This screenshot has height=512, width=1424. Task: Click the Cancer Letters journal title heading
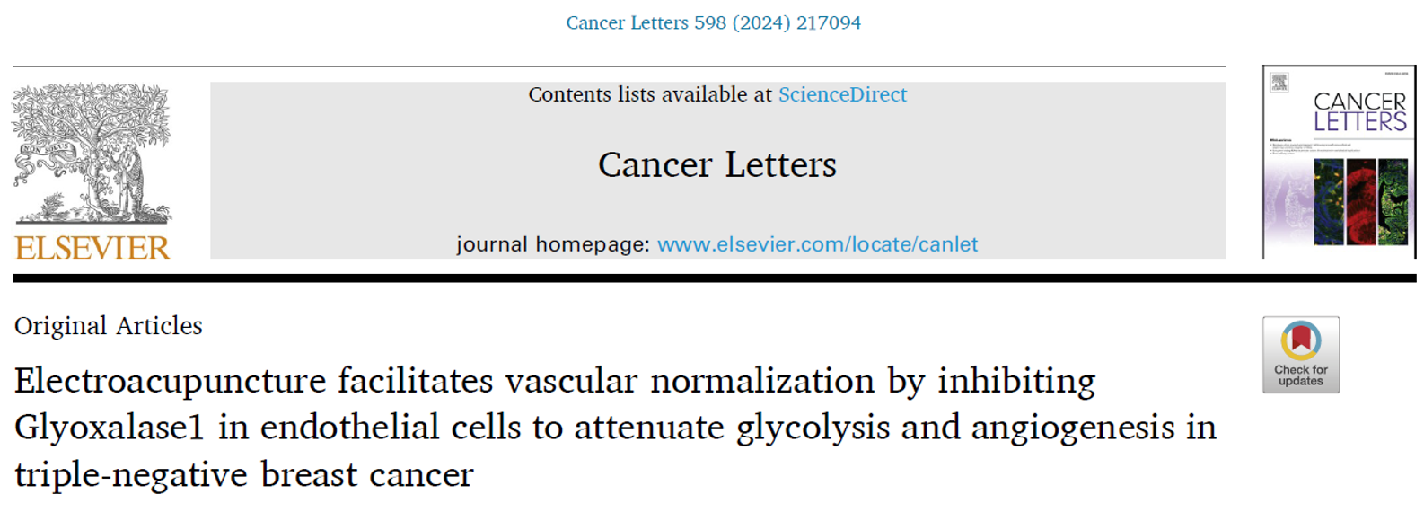tap(716, 164)
